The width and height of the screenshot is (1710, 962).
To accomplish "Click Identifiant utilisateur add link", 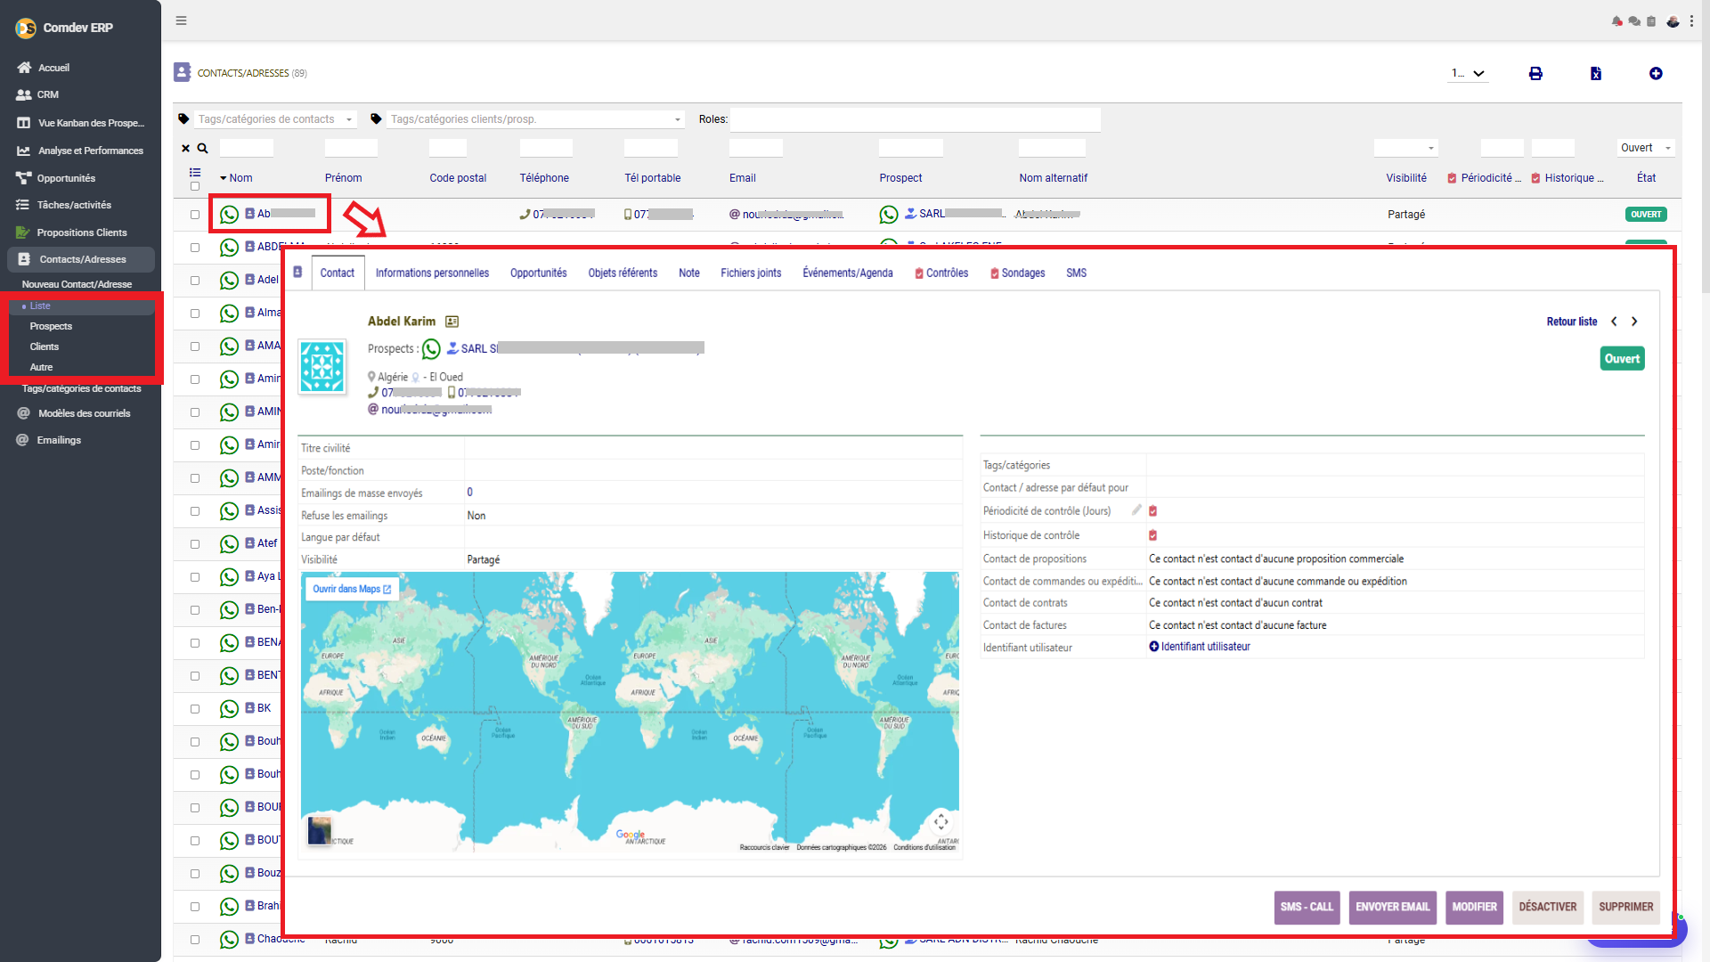I will click(1200, 647).
